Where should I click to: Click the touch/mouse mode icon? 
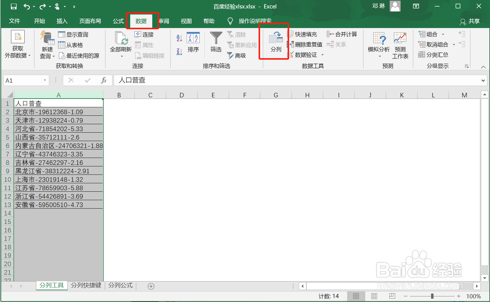point(57,6)
